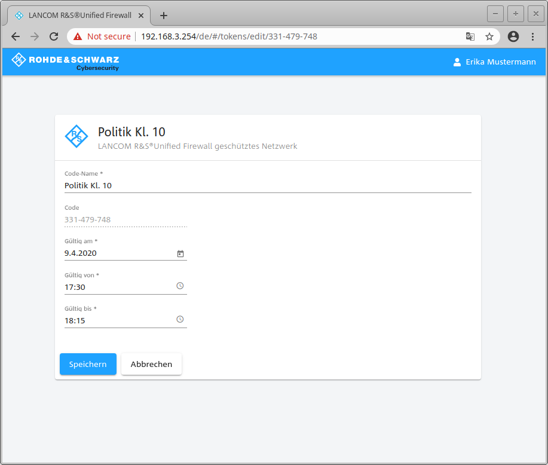The image size is (548, 465).
Task: Open the Chrome profile account icon
Action: click(513, 36)
